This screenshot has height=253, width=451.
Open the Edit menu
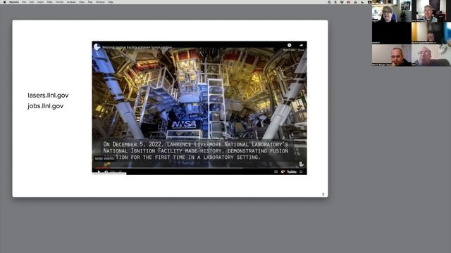[32, 2]
